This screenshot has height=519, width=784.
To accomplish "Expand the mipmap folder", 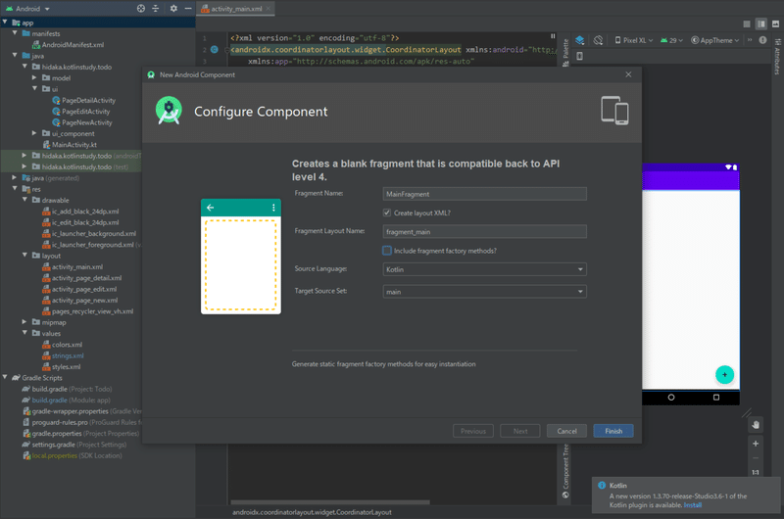I will (24, 322).
